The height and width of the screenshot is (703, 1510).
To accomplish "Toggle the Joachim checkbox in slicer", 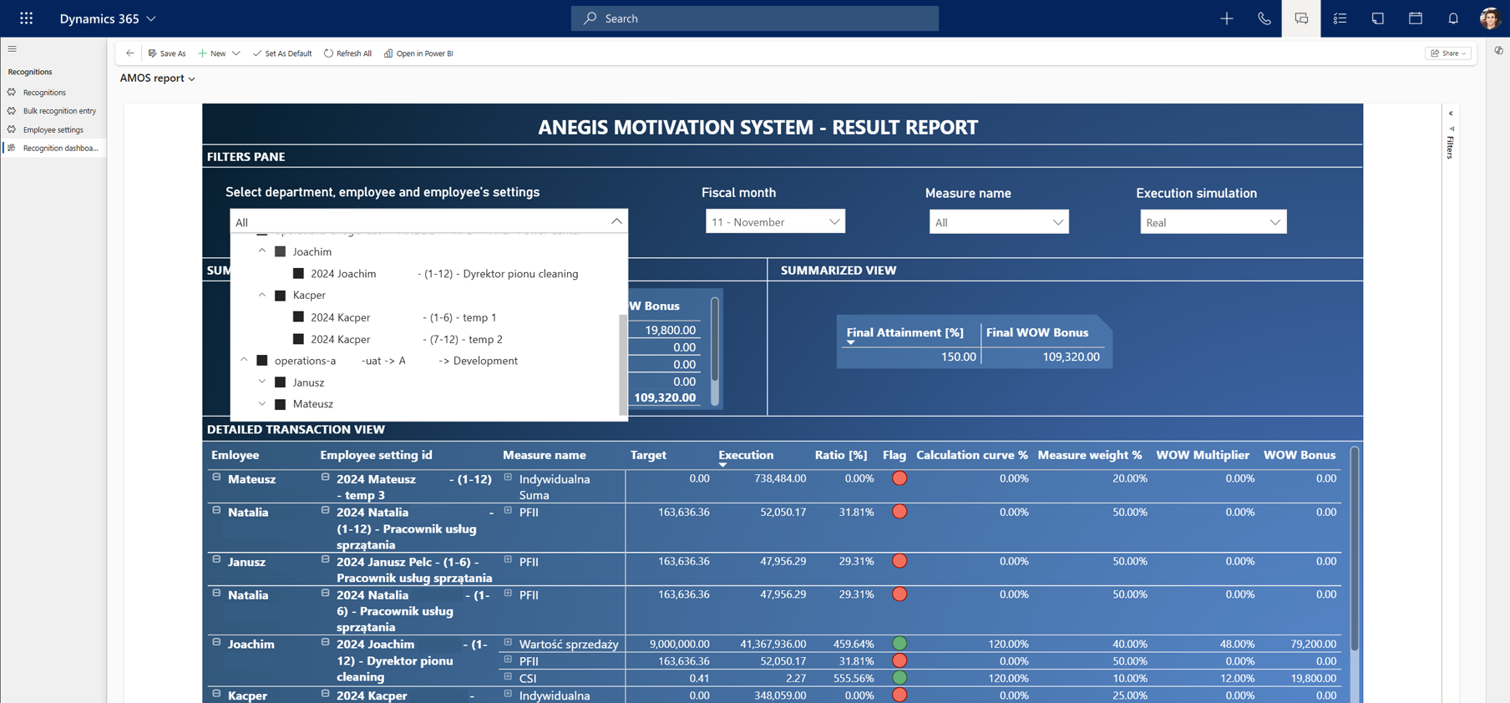I will coord(281,251).
